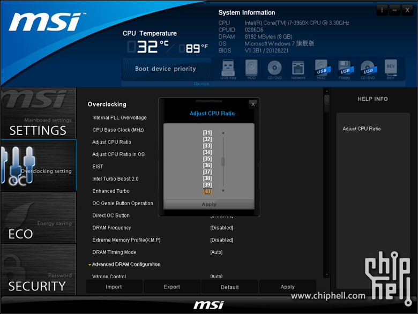This screenshot has width=418, height=314.
Task: Click the Export button
Action: [x=171, y=287]
